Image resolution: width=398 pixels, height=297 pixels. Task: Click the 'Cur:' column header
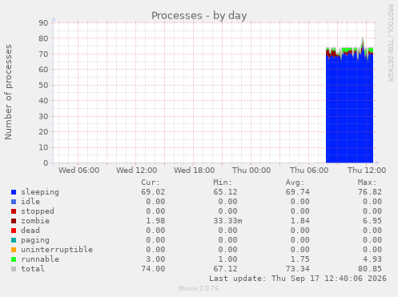(x=151, y=183)
